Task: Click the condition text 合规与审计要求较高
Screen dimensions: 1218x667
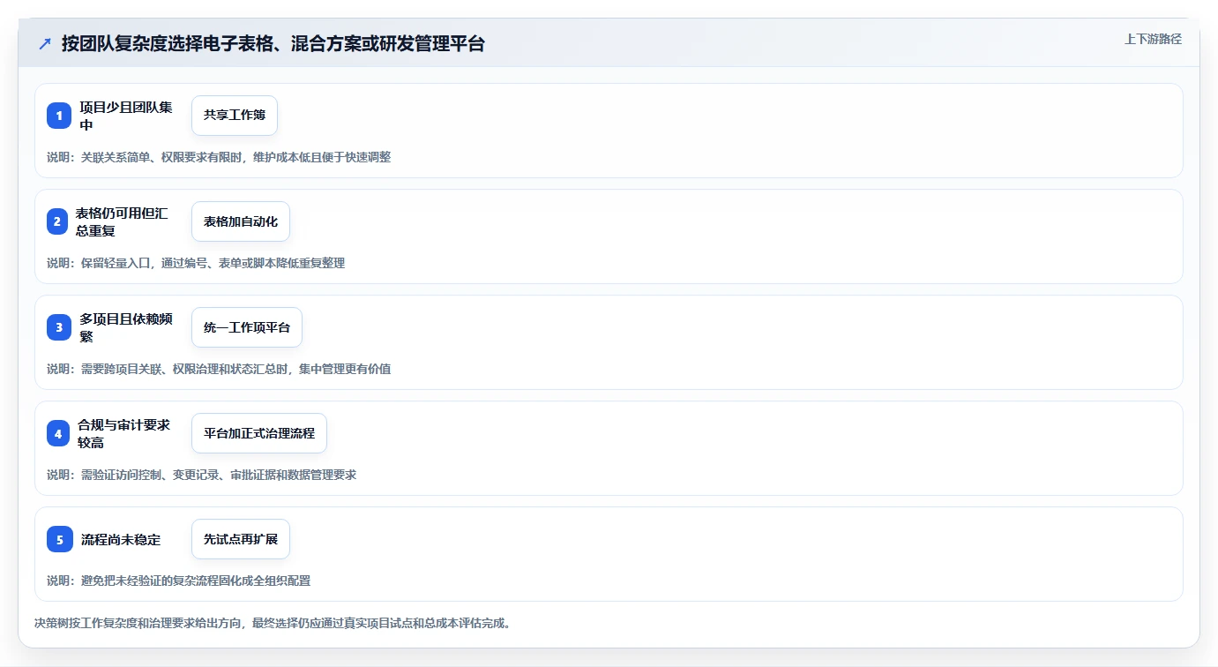Action: pyautogui.click(x=124, y=433)
